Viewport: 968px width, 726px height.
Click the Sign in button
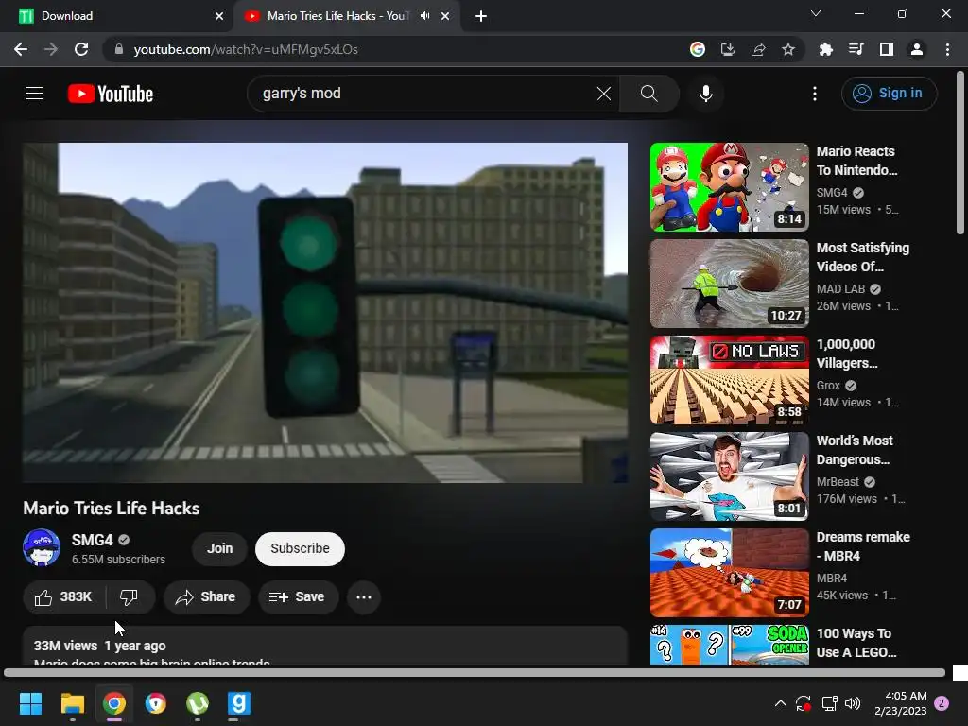tap(889, 94)
